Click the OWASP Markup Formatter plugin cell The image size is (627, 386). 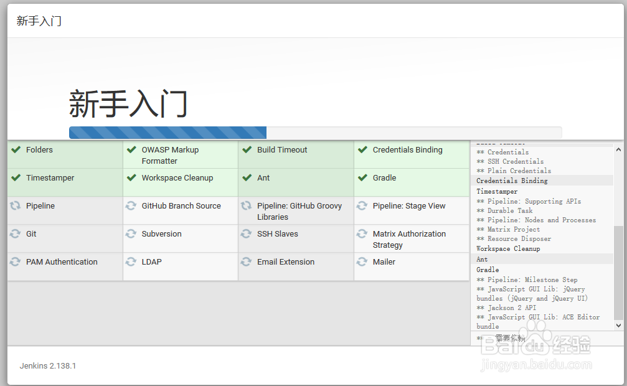(181, 155)
